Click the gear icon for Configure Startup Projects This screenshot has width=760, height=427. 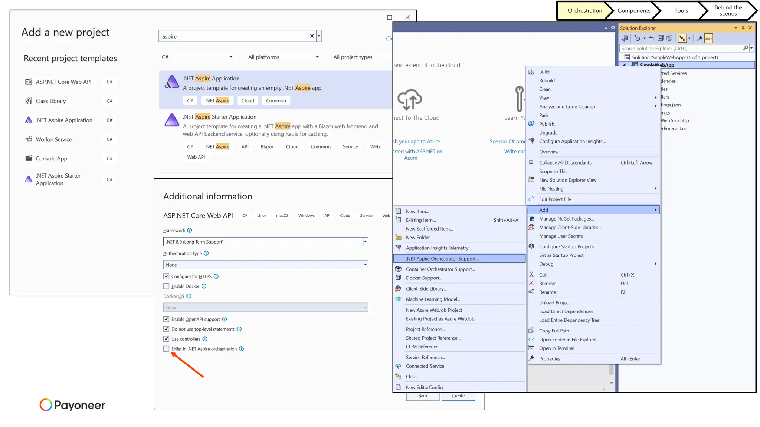(x=531, y=246)
